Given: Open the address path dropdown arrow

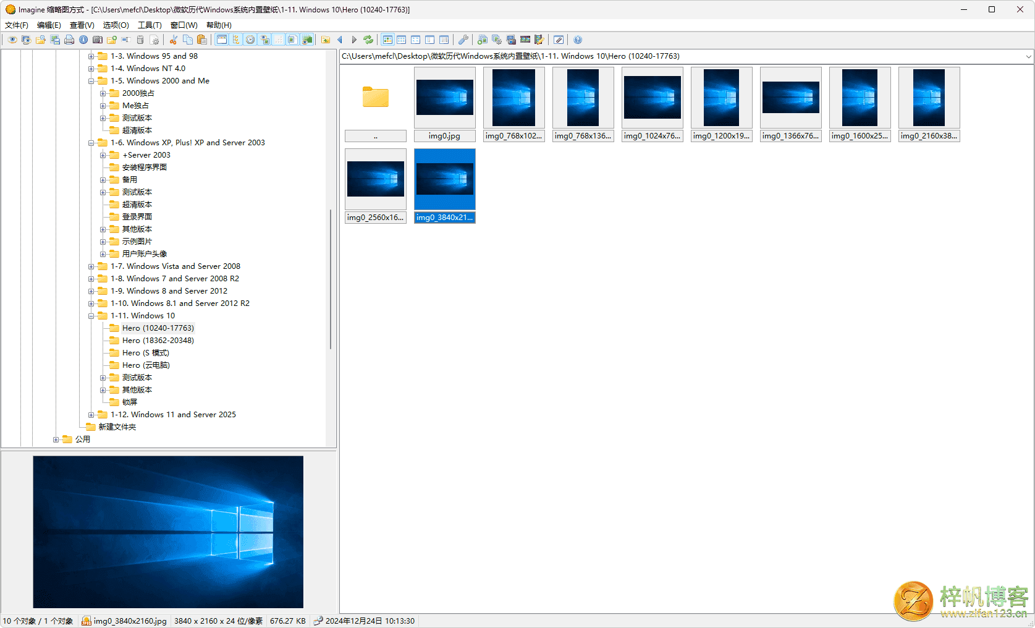Looking at the screenshot, I should click(1028, 56).
